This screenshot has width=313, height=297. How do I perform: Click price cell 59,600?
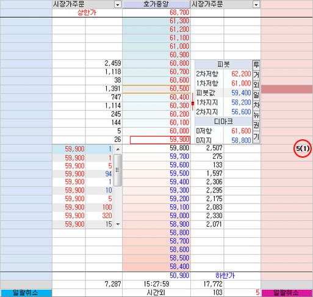click(x=156, y=165)
